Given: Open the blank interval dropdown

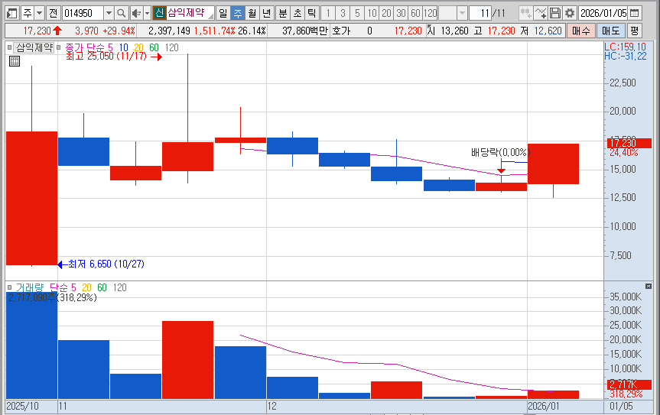Looking at the screenshot, I should (x=462, y=14).
